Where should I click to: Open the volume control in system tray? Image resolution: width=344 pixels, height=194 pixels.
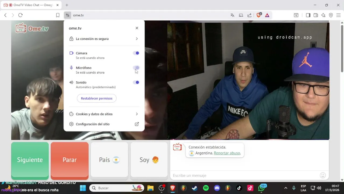coord(319,188)
